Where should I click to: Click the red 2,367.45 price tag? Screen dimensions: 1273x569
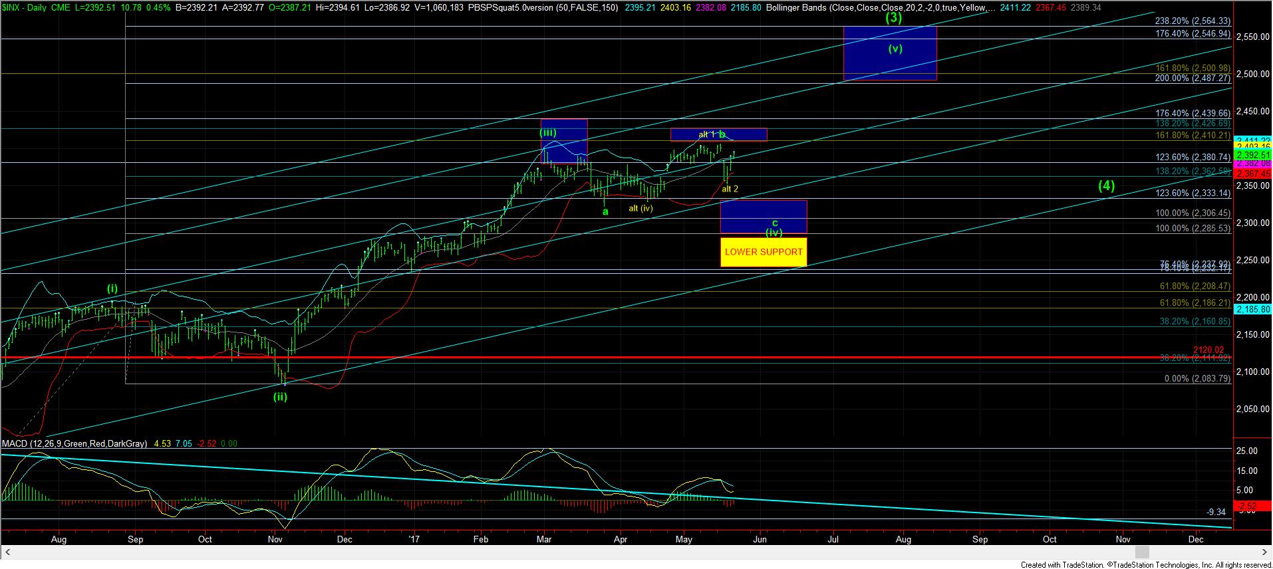click(1253, 173)
